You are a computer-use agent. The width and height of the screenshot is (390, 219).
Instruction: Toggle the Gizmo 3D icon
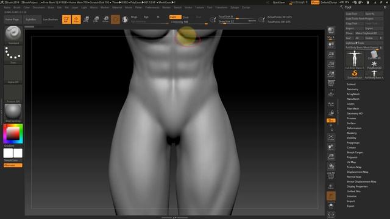click(115, 19)
